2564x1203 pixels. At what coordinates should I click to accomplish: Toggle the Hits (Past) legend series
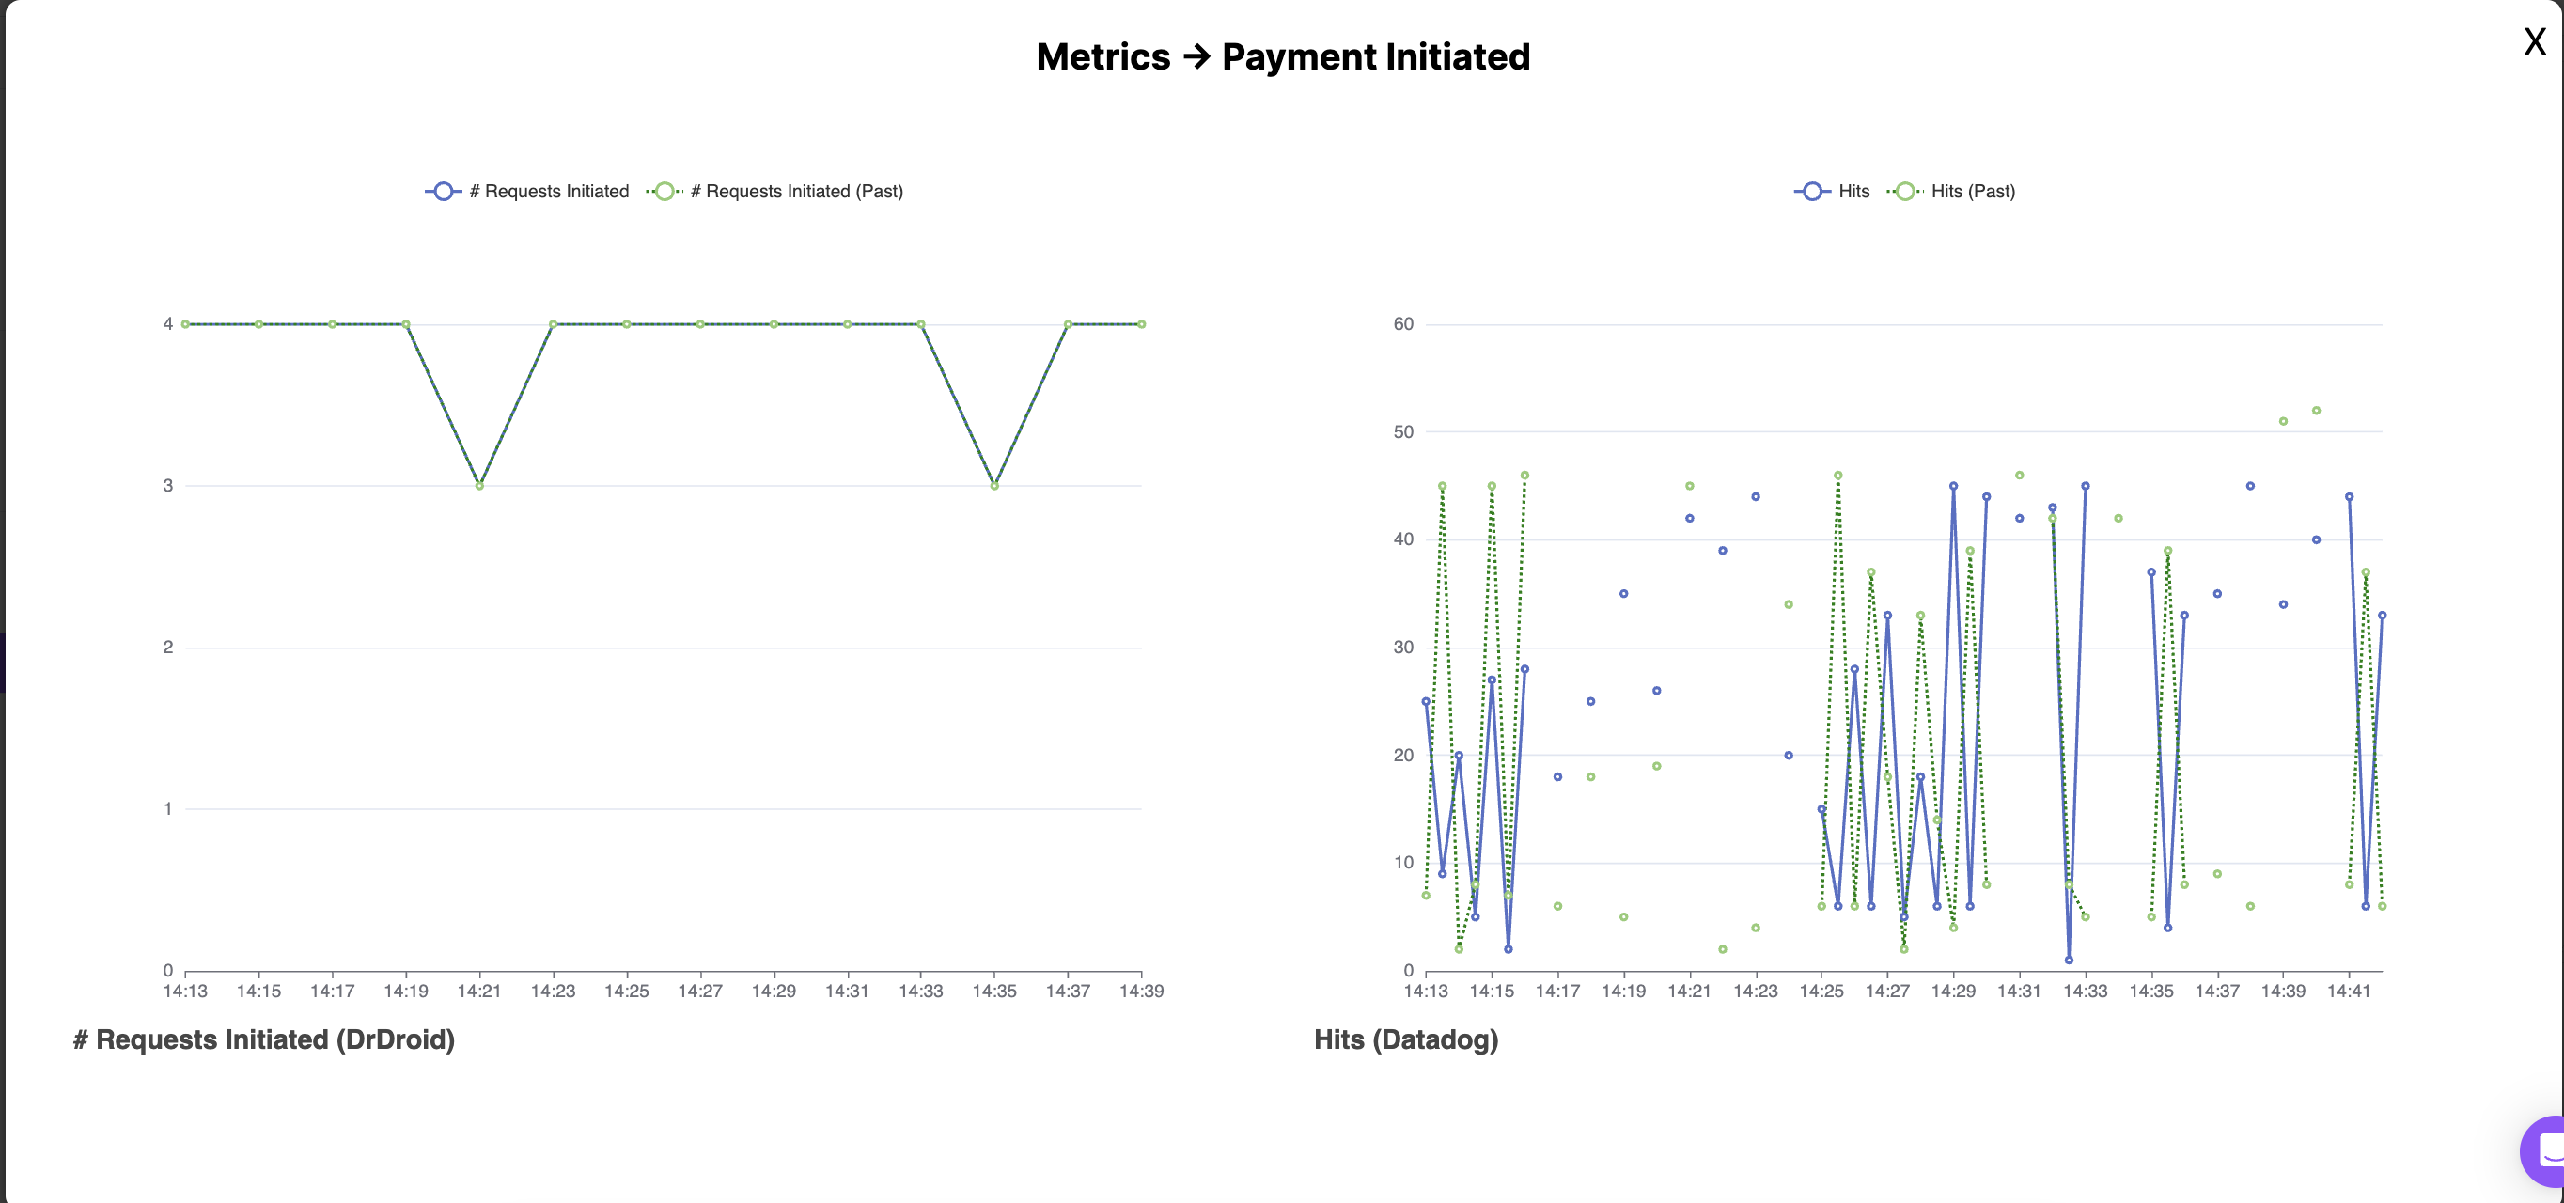click(1972, 191)
